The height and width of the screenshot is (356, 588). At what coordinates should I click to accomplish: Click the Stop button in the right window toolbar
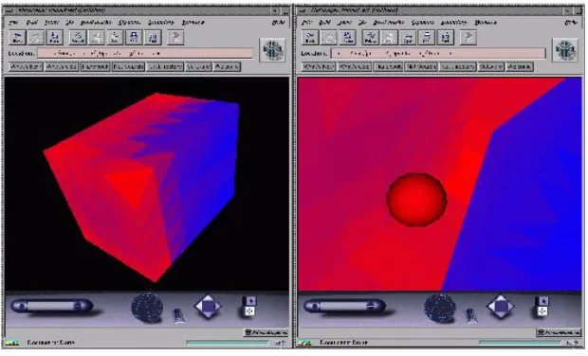tap(469, 38)
